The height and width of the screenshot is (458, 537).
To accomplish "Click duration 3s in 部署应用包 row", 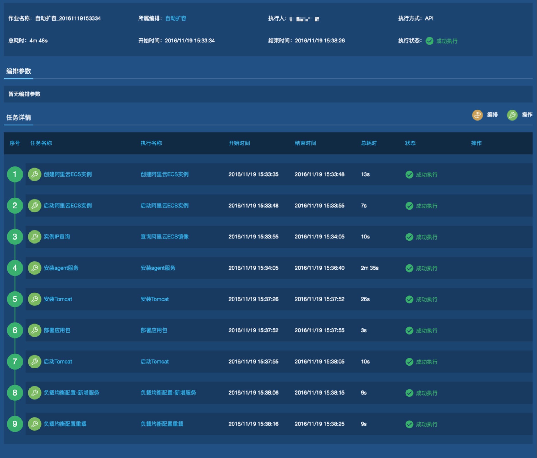I will click(364, 330).
